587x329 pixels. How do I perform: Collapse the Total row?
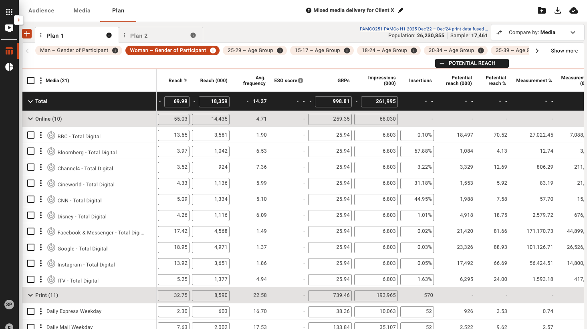click(x=30, y=101)
